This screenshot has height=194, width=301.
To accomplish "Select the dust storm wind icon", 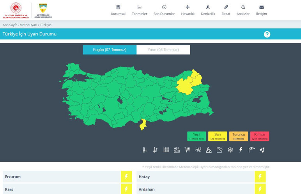I will tap(198, 150).
